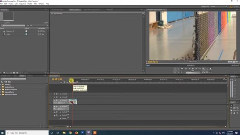Viewport: 240px width, 135px height.
Task: Set unnumbered marker in timeline header
Action: tap(67, 82)
